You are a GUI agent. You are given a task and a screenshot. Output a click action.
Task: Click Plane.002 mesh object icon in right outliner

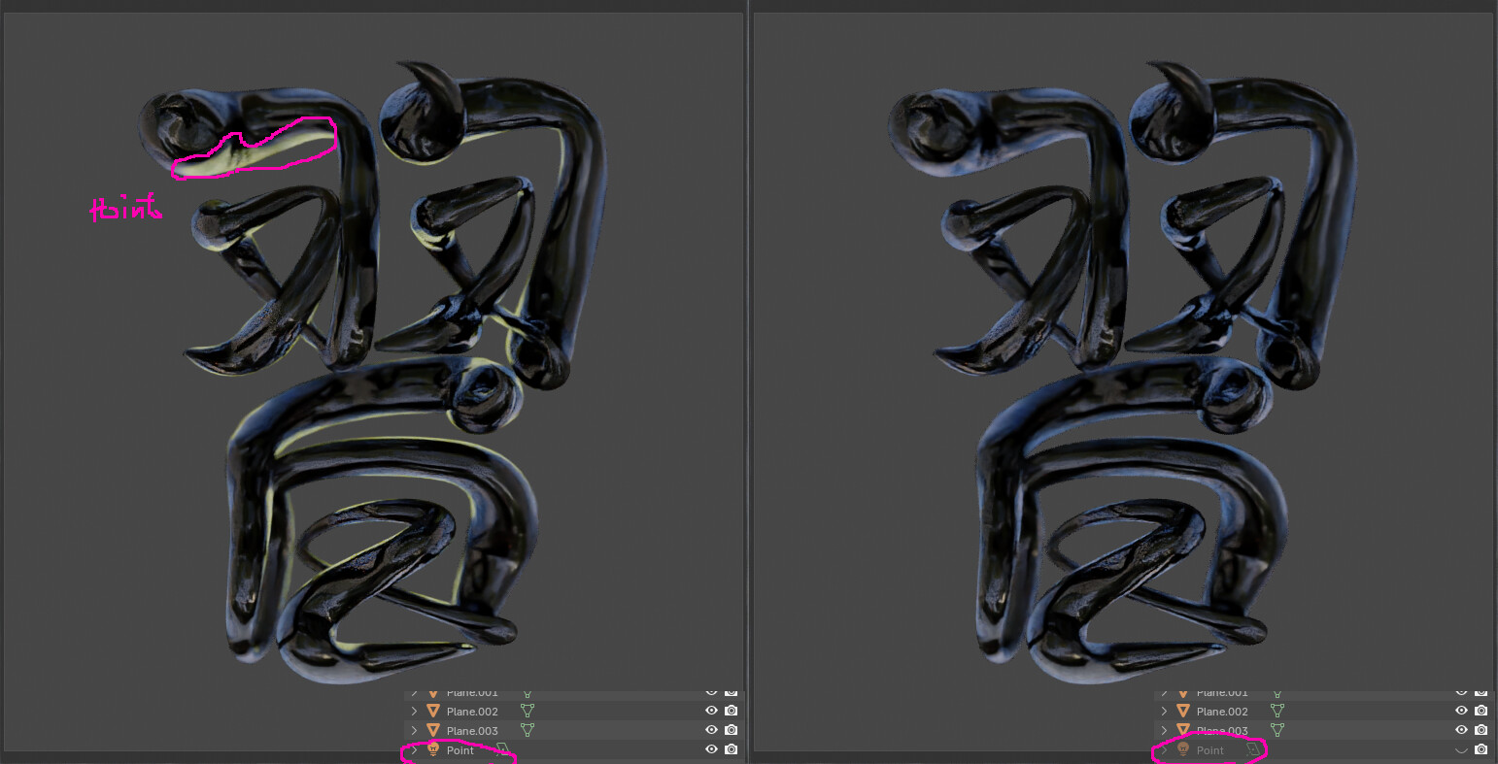[1183, 712]
